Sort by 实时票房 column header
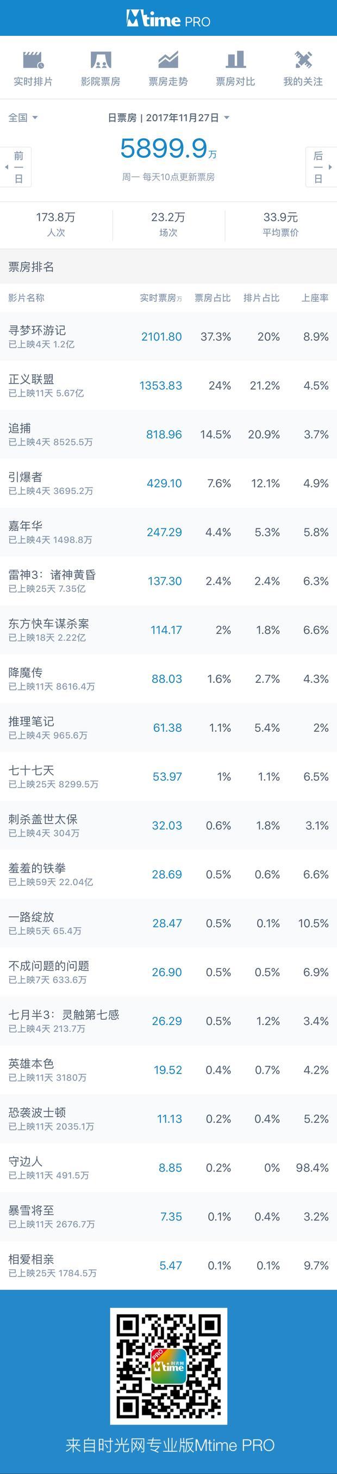The height and width of the screenshot is (1474, 337). (161, 298)
